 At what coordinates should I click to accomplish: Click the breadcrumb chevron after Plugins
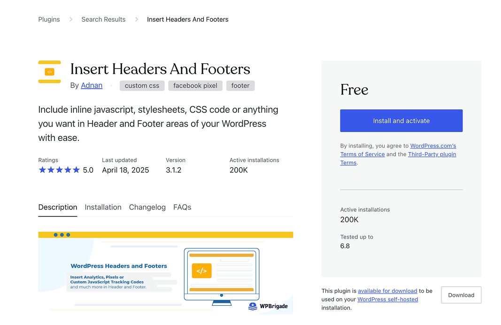coord(71,19)
